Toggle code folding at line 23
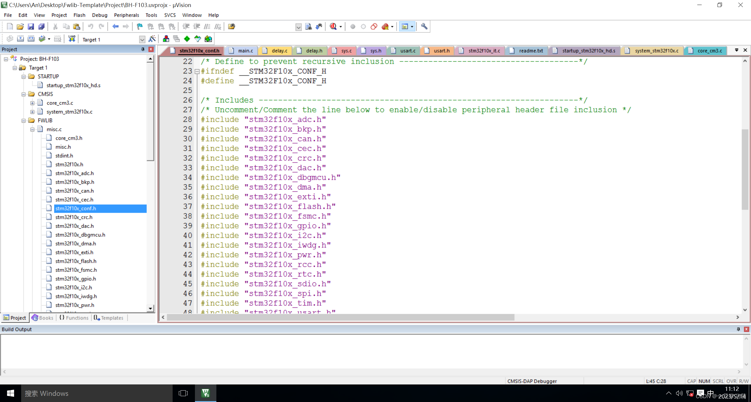Viewport: 751px width, 402px height. 197,71
